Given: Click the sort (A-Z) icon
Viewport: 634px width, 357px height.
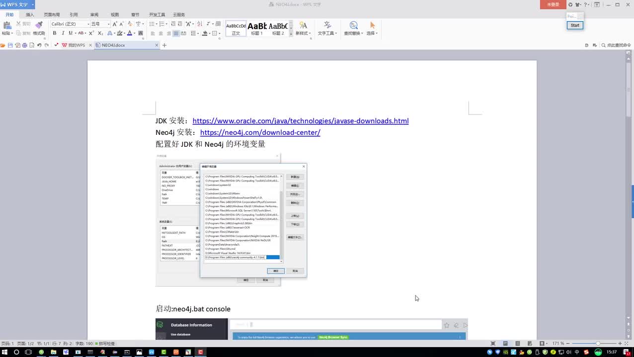Looking at the screenshot, I should point(200,24).
